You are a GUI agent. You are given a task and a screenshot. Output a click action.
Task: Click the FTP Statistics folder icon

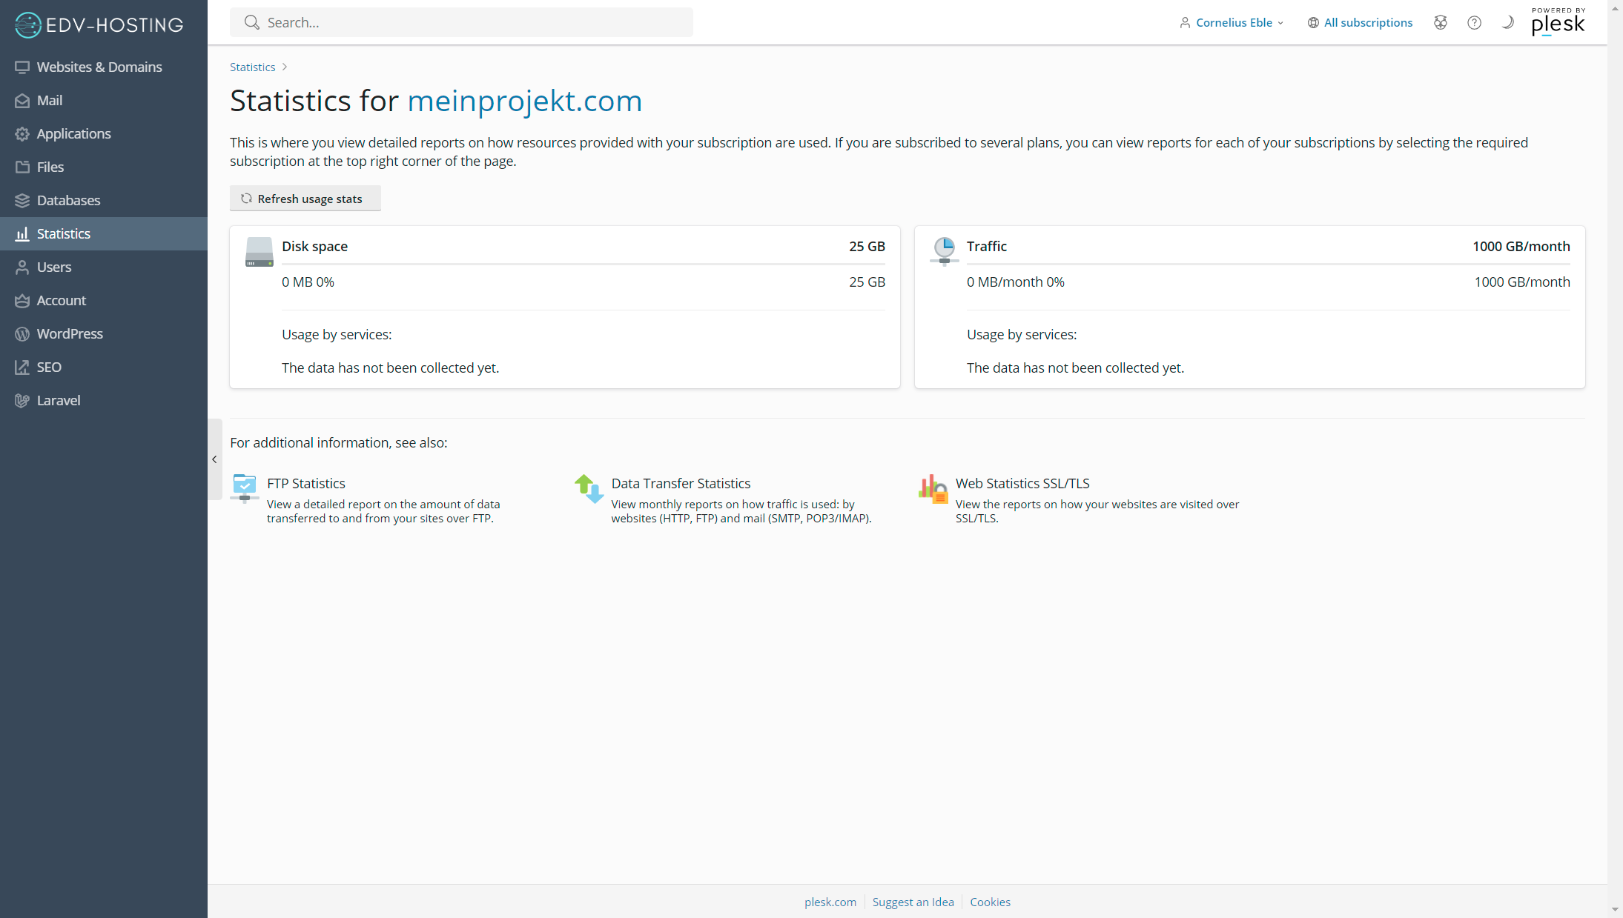[x=244, y=488]
